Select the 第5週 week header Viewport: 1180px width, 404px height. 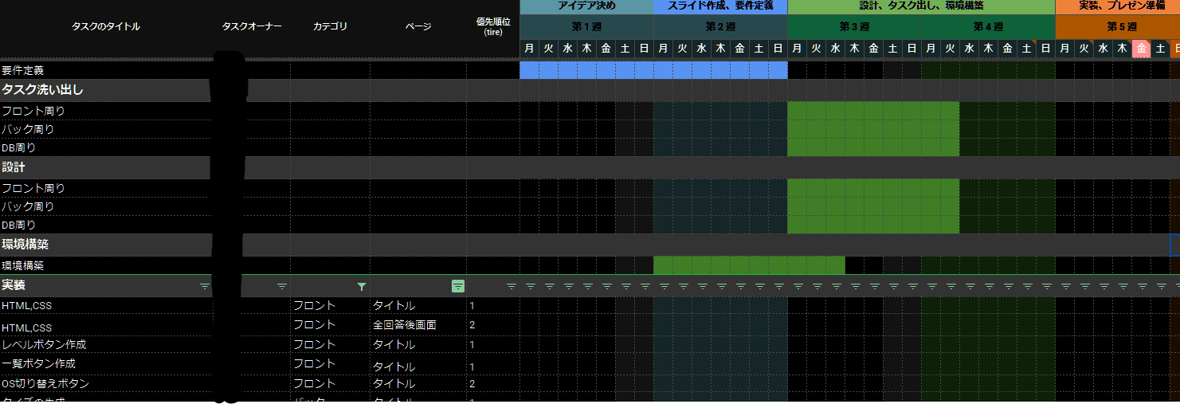pos(1117,27)
